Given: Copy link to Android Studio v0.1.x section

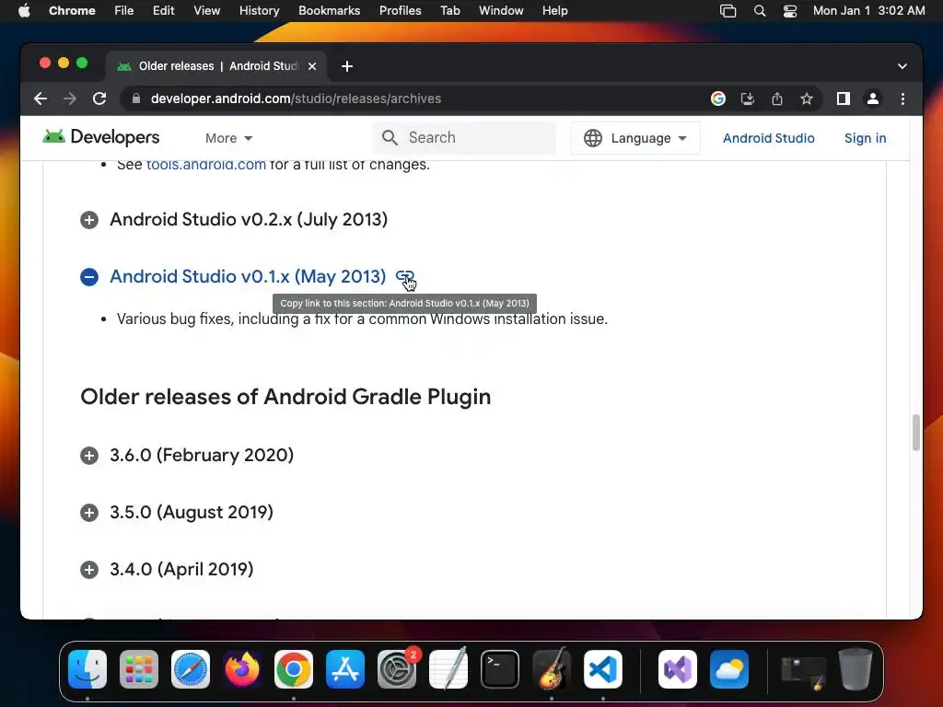Looking at the screenshot, I should pos(405,276).
